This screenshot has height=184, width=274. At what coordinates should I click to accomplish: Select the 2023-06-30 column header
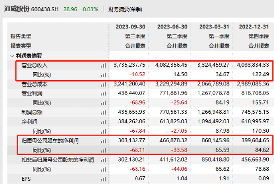click(x=172, y=27)
